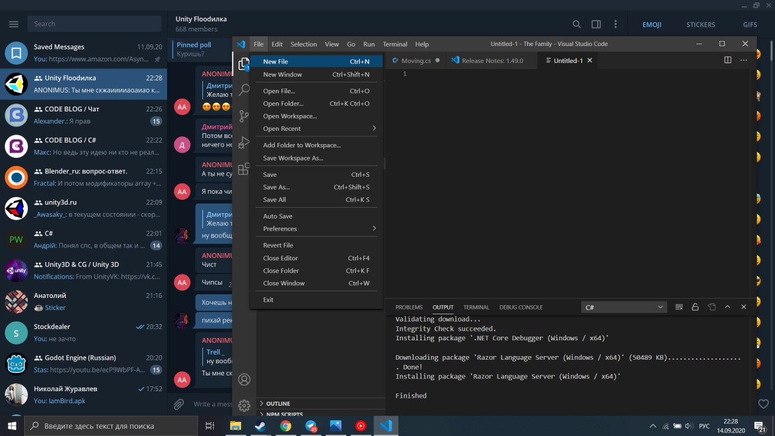The height and width of the screenshot is (436, 775).
Task: Choose New Window menu entry
Action: click(316, 74)
